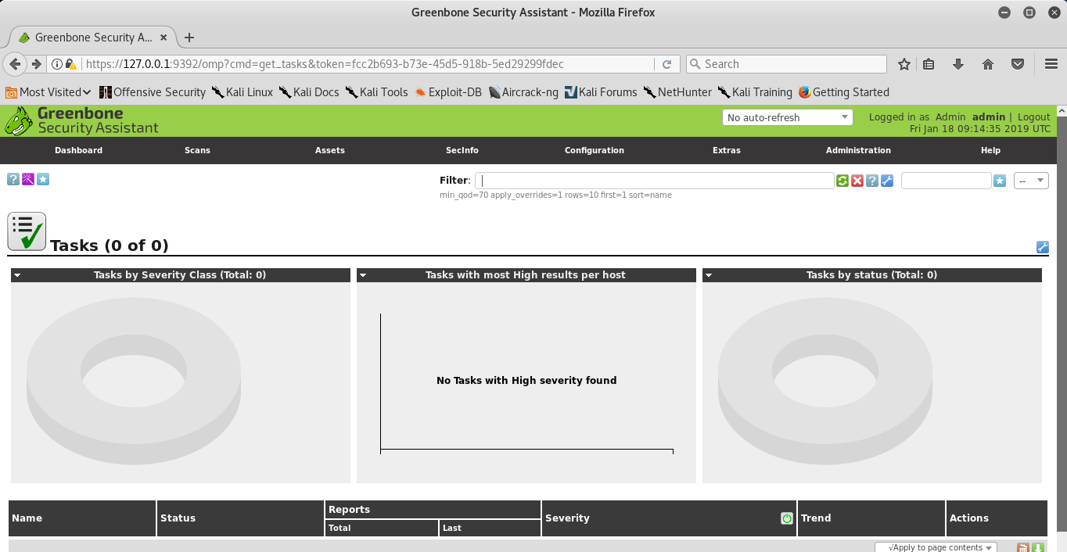The height and width of the screenshot is (552, 1067).
Task: Open Firefox hamburger menu
Action: point(1051,64)
